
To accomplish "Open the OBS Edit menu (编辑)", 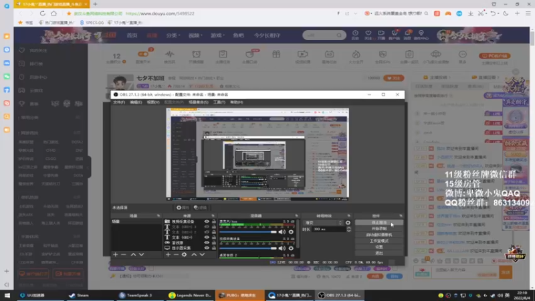I will pyautogui.click(x=136, y=102).
